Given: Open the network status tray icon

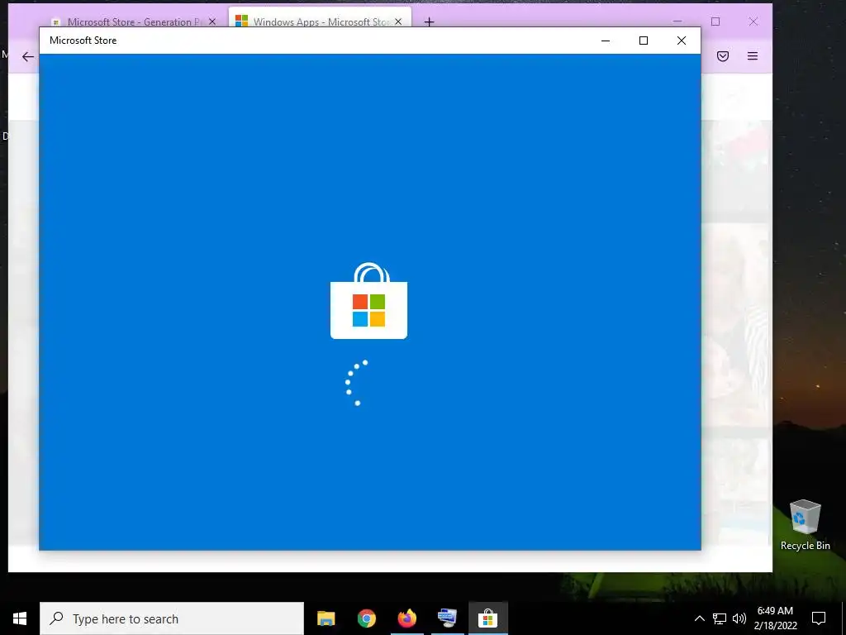Looking at the screenshot, I should coord(720,618).
